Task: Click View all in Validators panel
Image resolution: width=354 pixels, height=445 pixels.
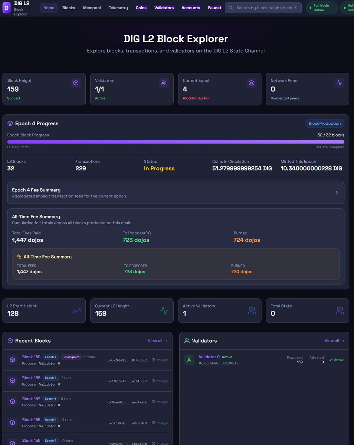Action: 334,341
